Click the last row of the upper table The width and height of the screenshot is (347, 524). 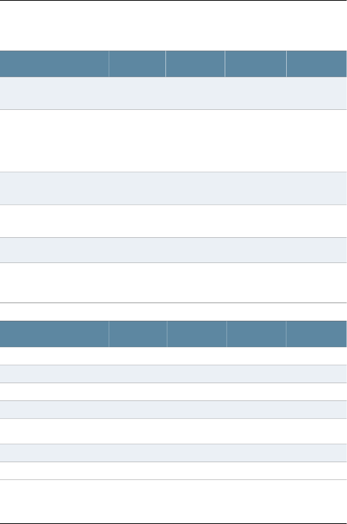[173, 283]
